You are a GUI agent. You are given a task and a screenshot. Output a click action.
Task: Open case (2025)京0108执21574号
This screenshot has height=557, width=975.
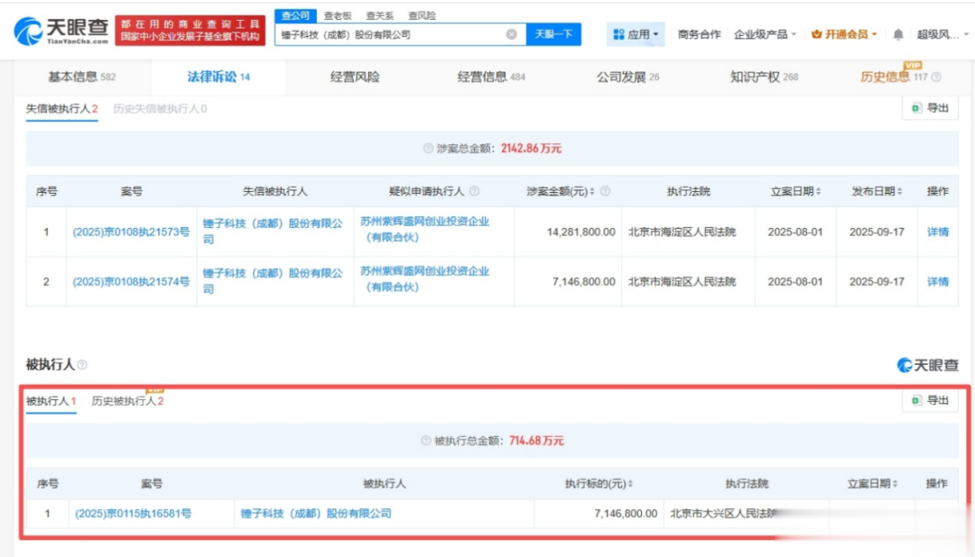[x=131, y=282]
